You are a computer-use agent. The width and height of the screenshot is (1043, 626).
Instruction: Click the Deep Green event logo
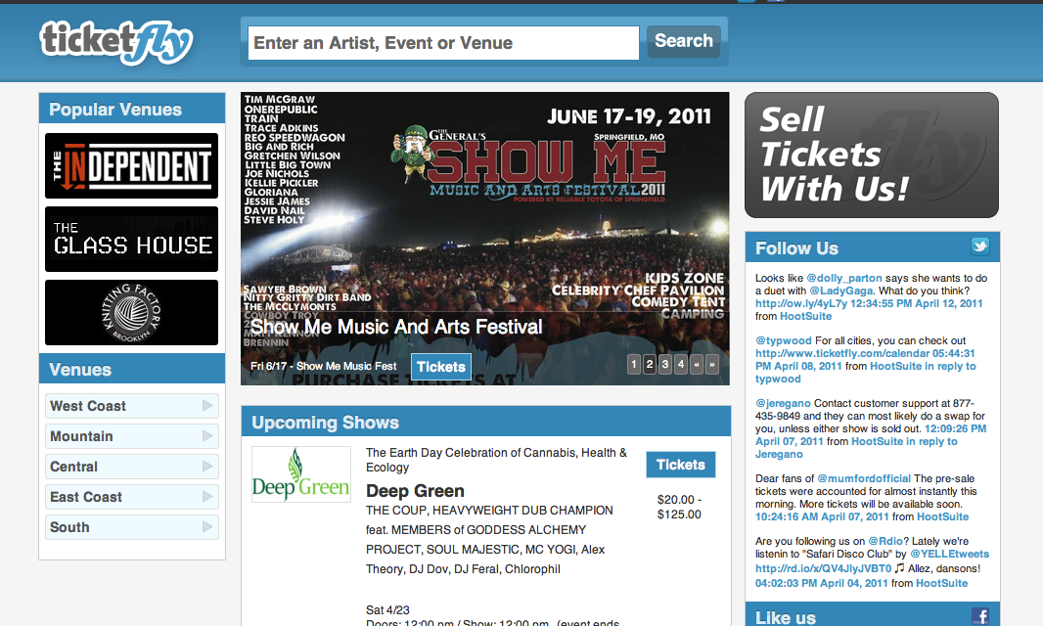point(301,473)
